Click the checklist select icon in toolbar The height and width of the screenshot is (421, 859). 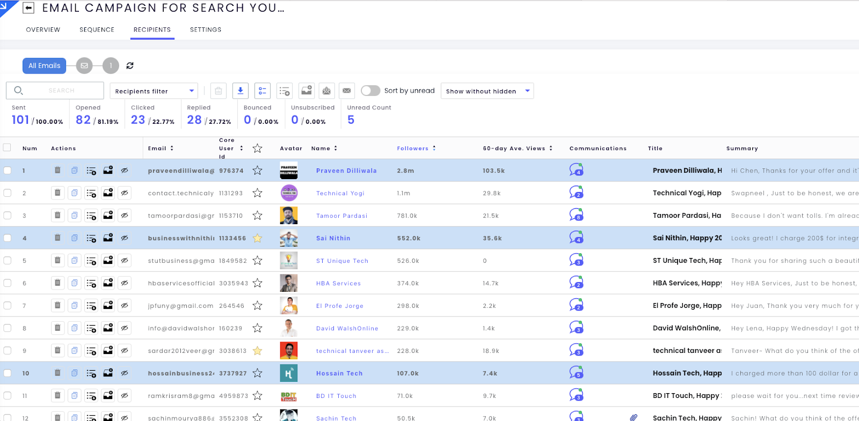[x=263, y=91]
